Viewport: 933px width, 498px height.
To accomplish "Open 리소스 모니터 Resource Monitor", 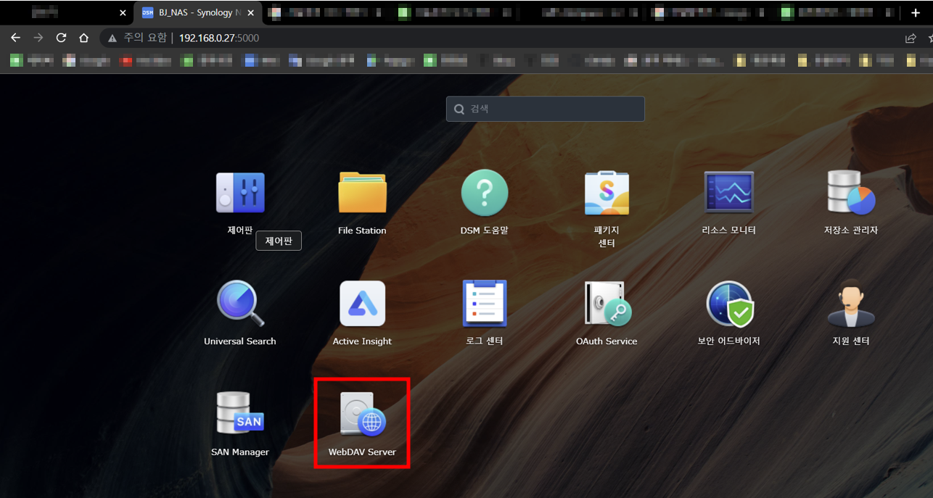I will point(729,193).
